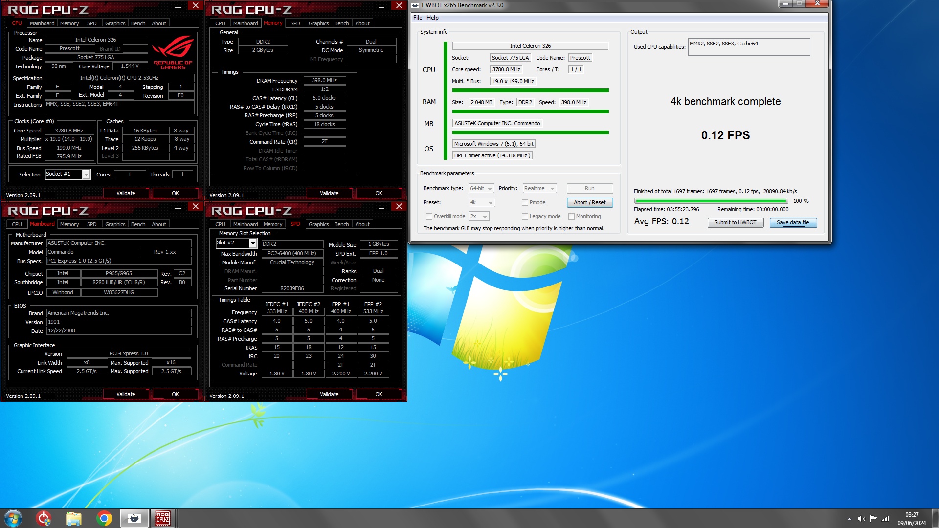Click the DRAM Frequency 398.0 MHz value
Image resolution: width=939 pixels, height=528 pixels.
(x=325, y=80)
